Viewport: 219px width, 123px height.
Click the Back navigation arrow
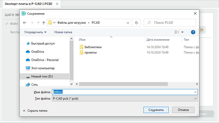point(25,23)
